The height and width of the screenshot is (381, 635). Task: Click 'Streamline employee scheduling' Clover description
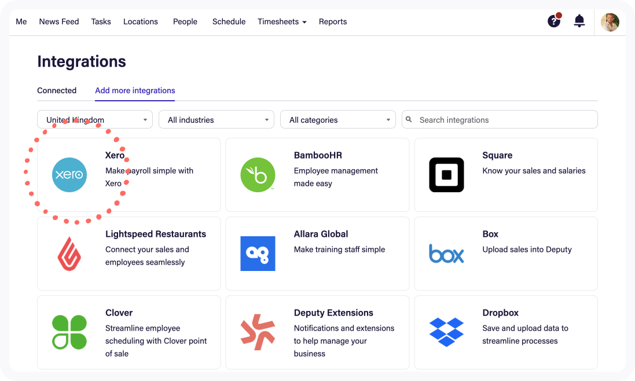(x=156, y=341)
